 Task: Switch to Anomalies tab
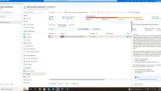click(x=71, y=25)
